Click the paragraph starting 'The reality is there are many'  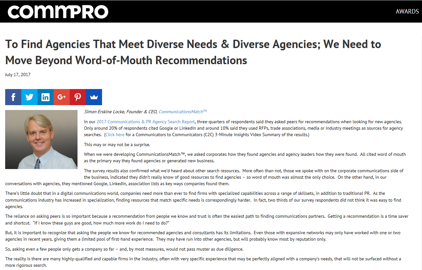pyautogui.click(x=203, y=262)
